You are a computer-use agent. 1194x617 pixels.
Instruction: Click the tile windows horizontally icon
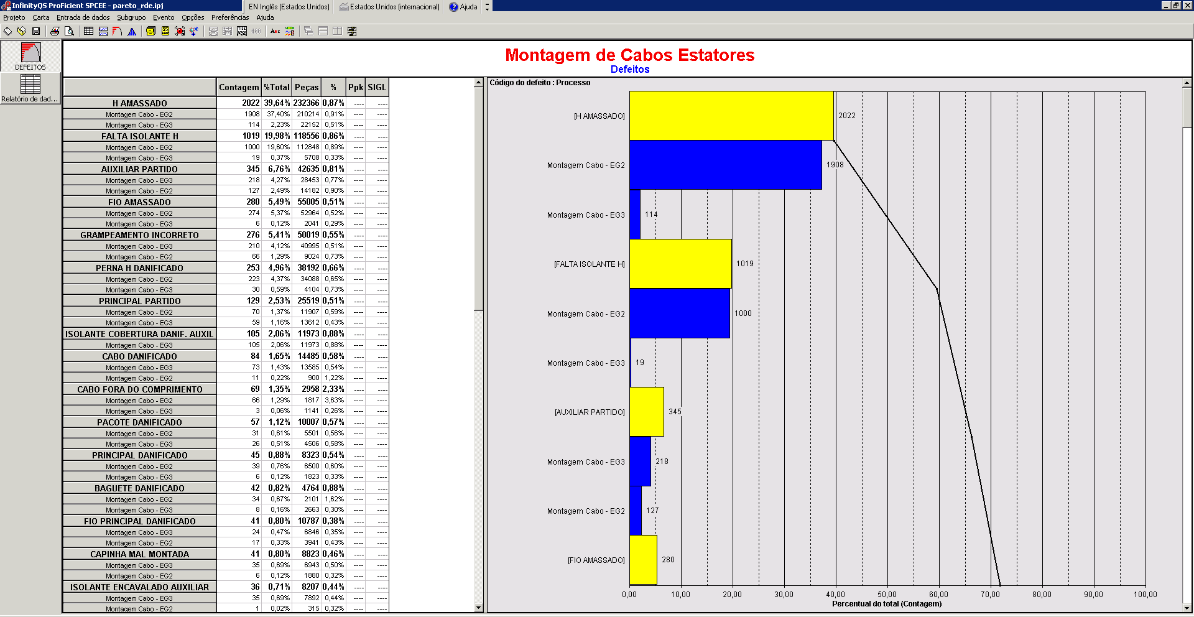point(323,31)
